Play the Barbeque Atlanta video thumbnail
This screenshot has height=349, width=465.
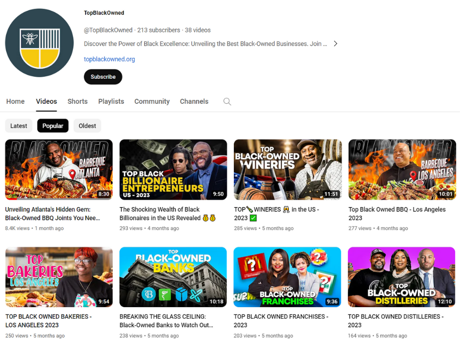pyautogui.click(x=59, y=169)
